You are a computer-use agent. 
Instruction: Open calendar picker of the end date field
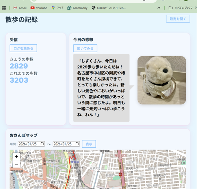click(x=77, y=144)
